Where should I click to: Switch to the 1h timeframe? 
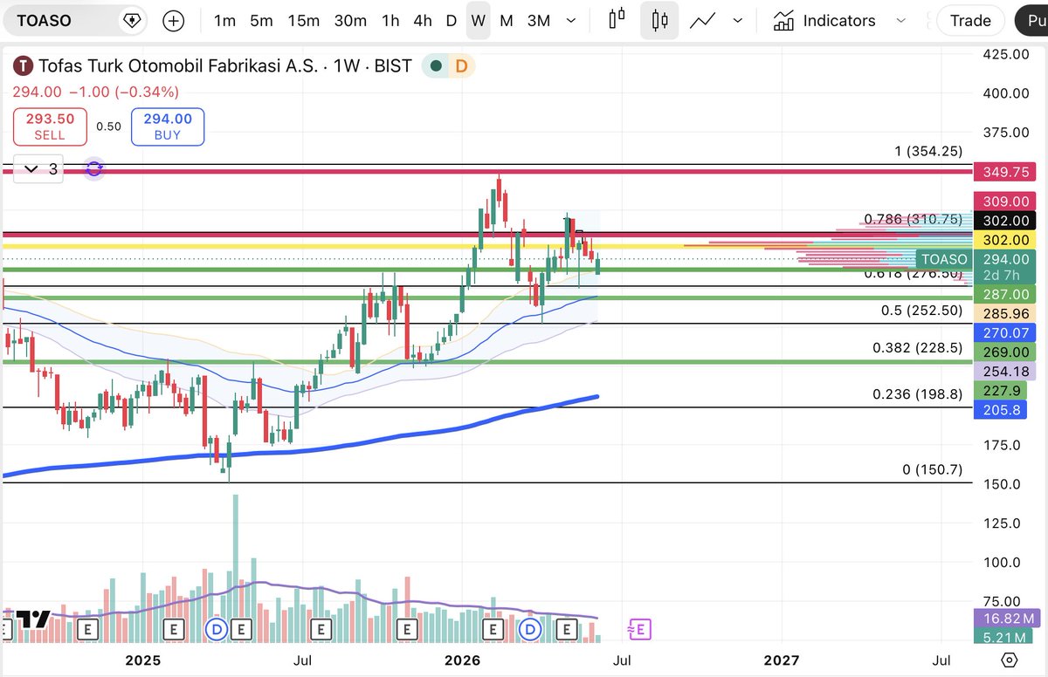click(x=390, y=21)
